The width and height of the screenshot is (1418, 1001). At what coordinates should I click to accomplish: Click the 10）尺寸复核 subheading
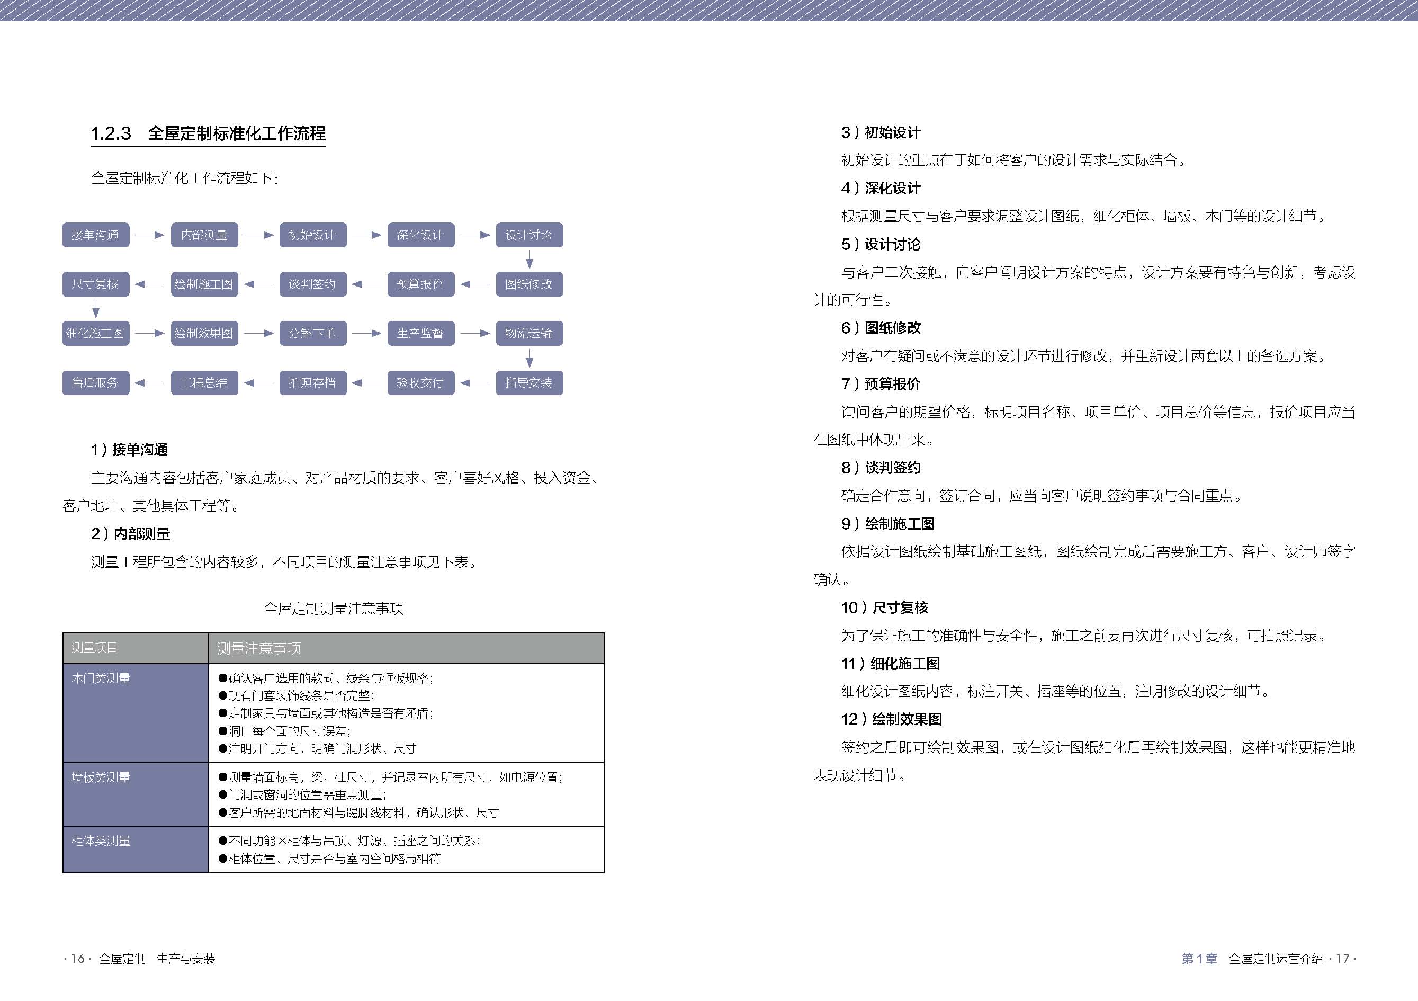tap(884, 607)
